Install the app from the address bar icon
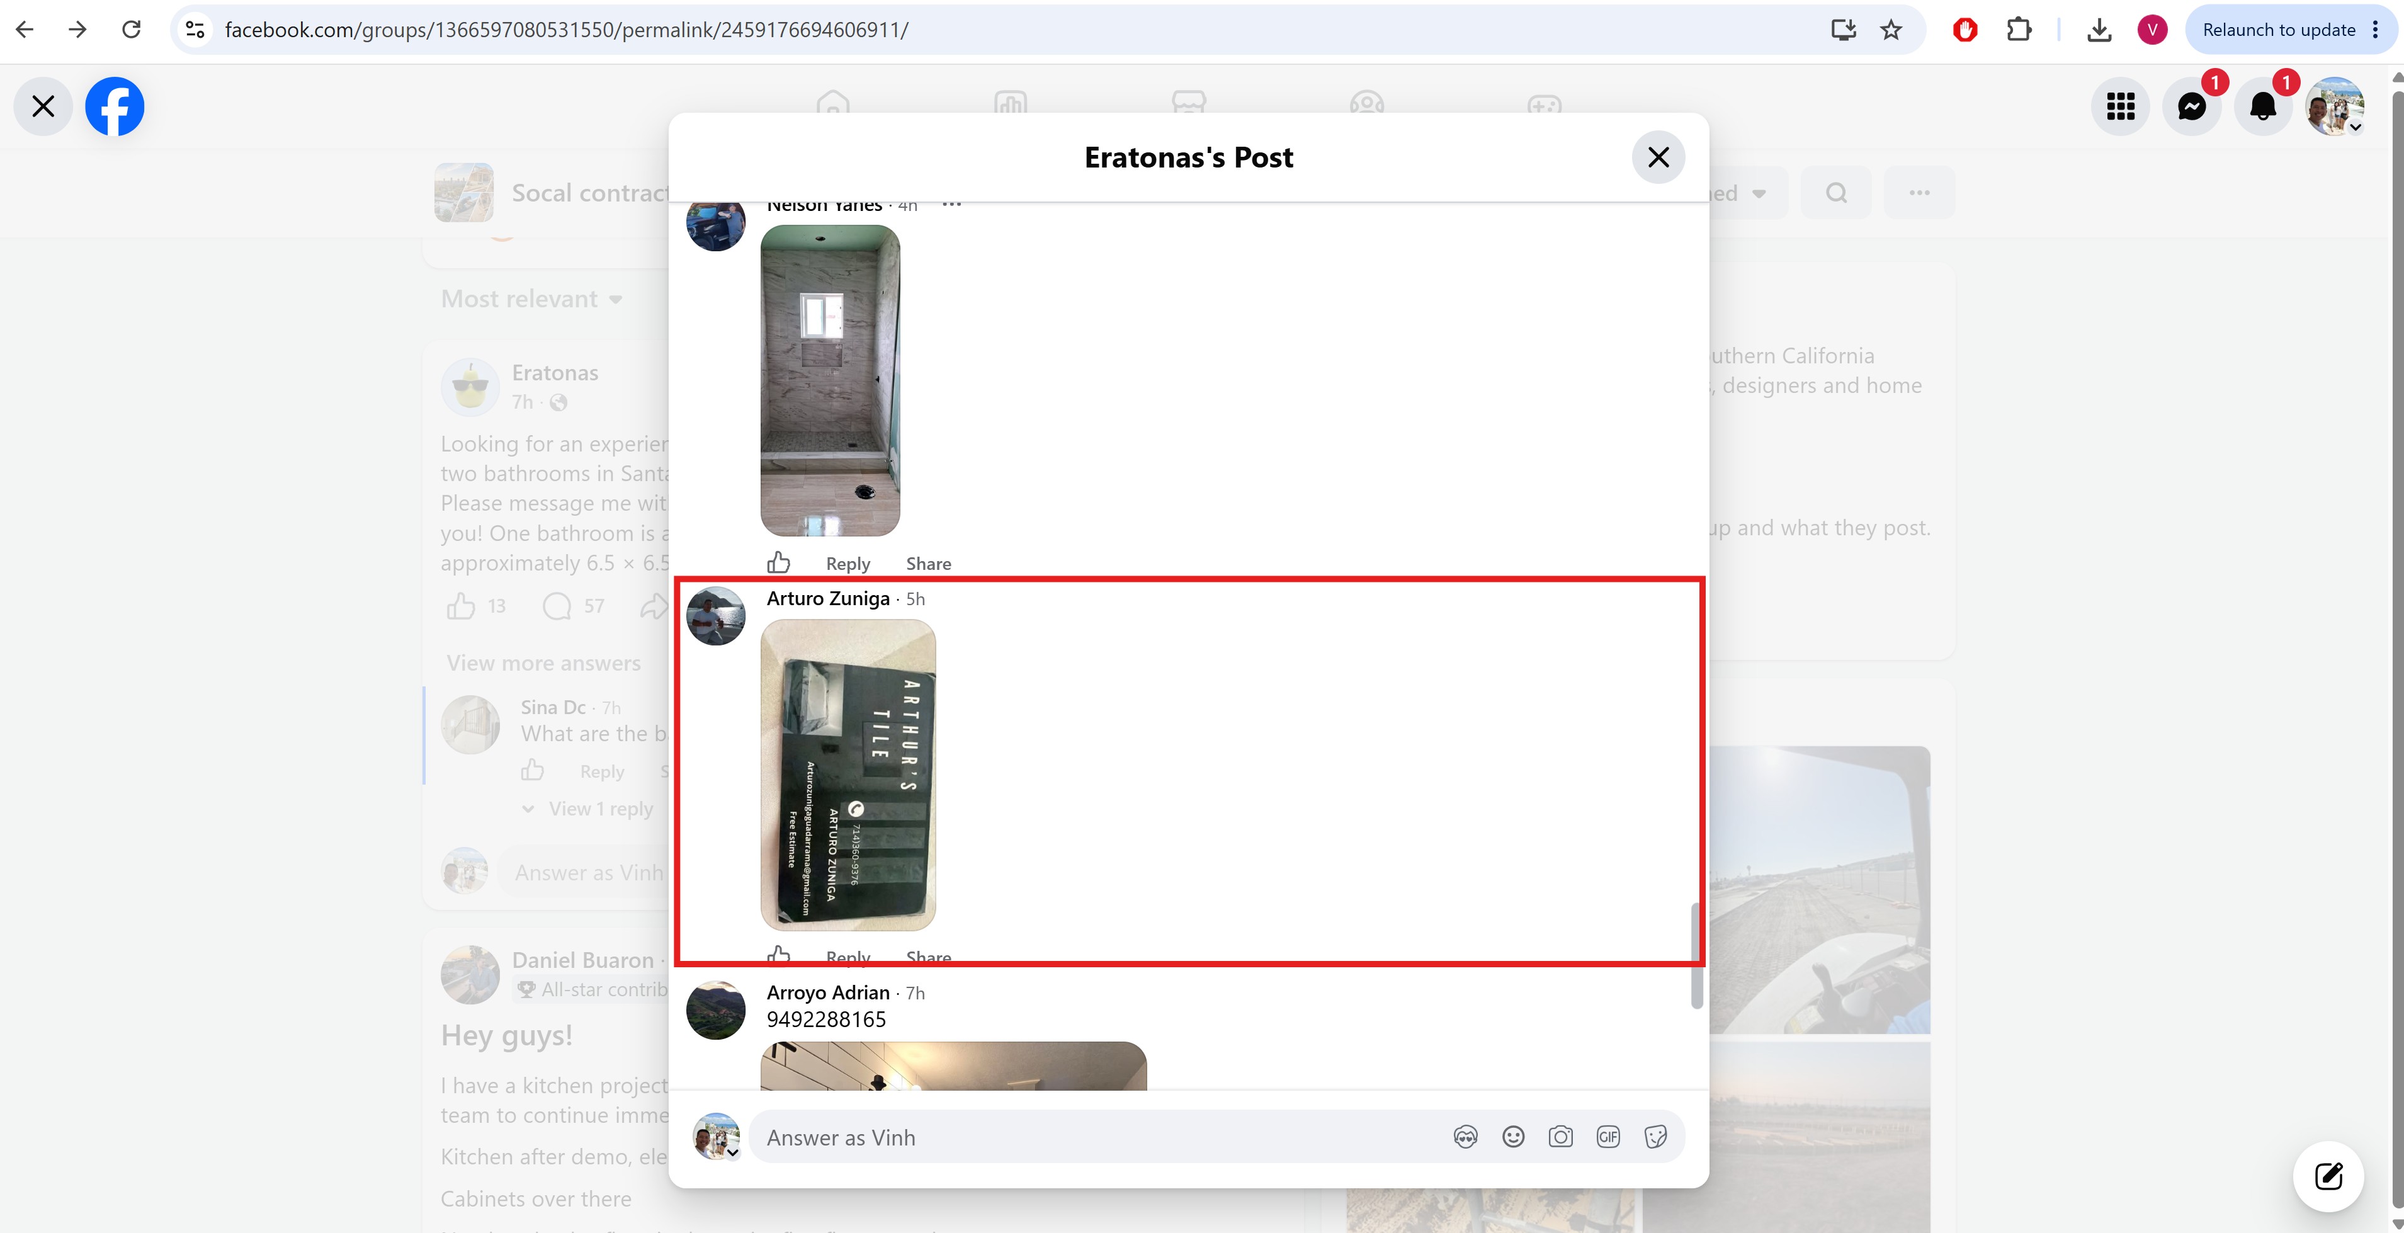 (1843, 30)
